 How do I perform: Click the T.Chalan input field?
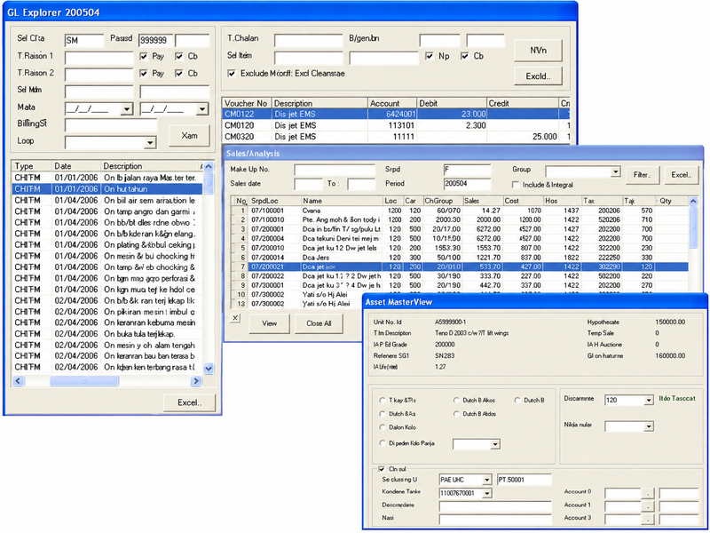[308, 41]
